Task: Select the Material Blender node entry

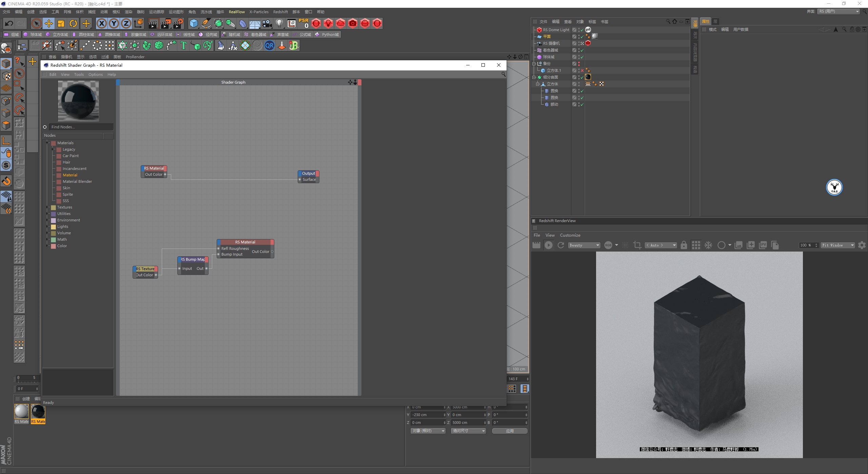Action: 77,181
